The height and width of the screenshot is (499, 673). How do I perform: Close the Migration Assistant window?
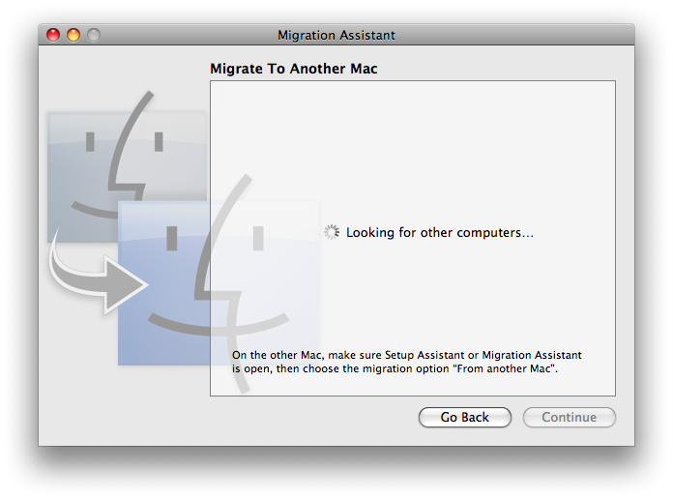53,35
